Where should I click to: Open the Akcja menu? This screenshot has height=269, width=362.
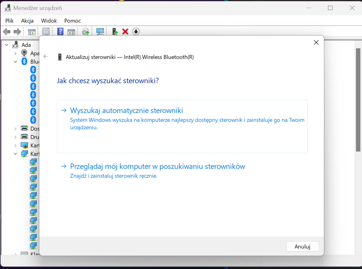tap(27, 21)
